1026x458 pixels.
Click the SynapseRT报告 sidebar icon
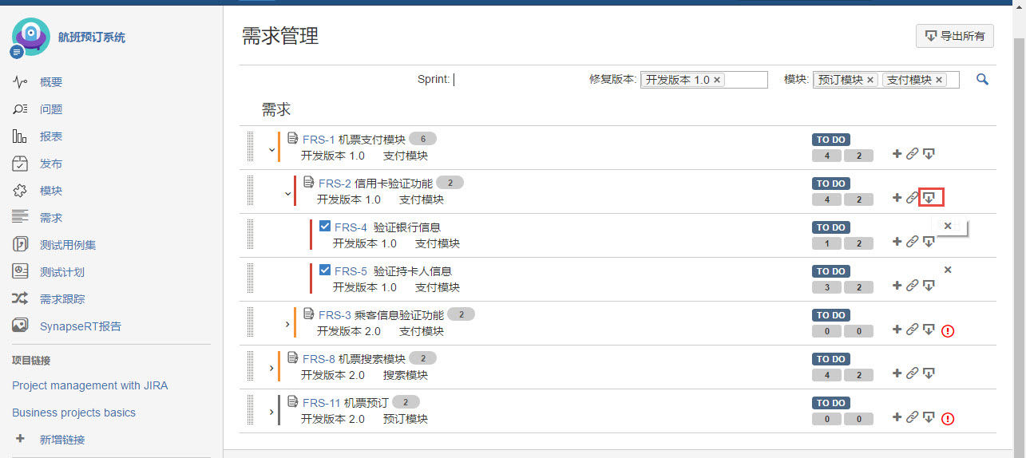21,326
